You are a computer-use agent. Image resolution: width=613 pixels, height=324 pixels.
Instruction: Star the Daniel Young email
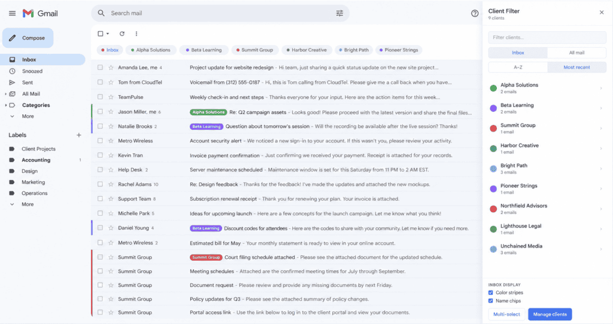[x=111, y=228]
